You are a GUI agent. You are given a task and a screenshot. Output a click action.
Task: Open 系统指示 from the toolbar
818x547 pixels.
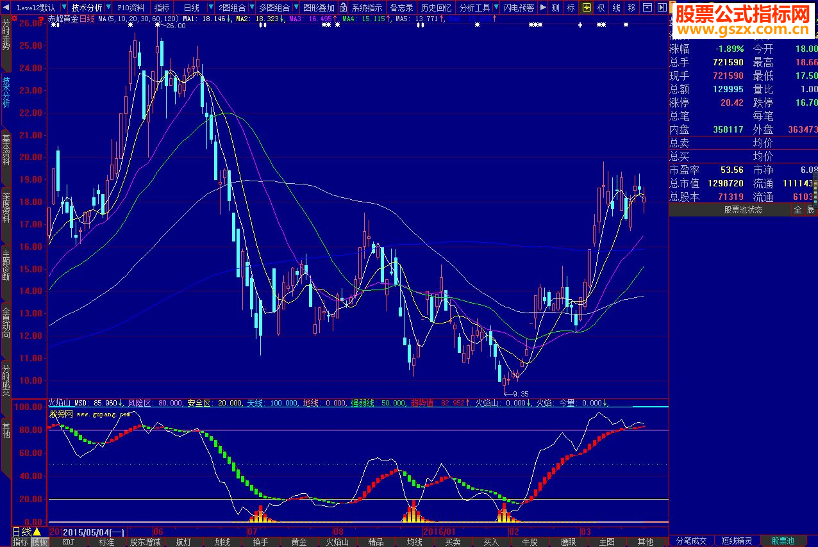[x=367, y=8]
